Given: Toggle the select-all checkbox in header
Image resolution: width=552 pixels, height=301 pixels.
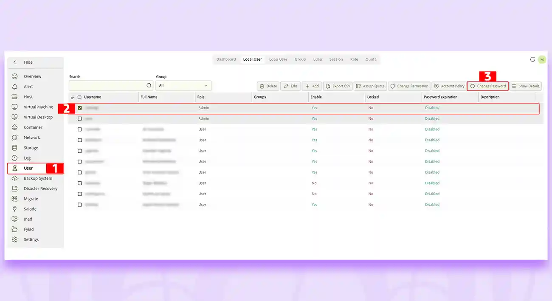Looking at the screenshot, I should [x=79, y=97].
